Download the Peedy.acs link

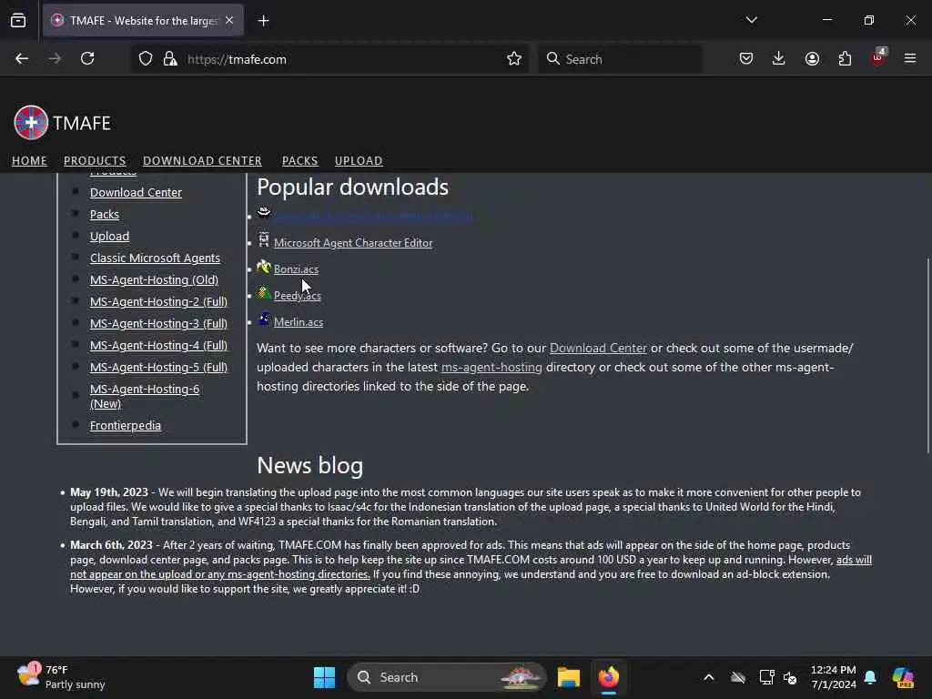click(298, 296)
